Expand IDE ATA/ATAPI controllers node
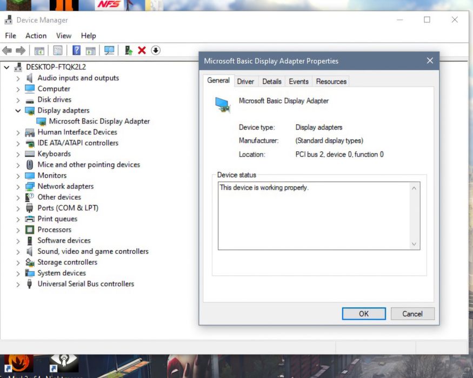Image resolution: width=473 pixels, height=378 pixels. 18,144
